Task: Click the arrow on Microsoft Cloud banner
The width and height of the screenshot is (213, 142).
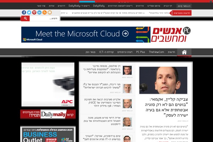Action: click(x=125, y=33)
